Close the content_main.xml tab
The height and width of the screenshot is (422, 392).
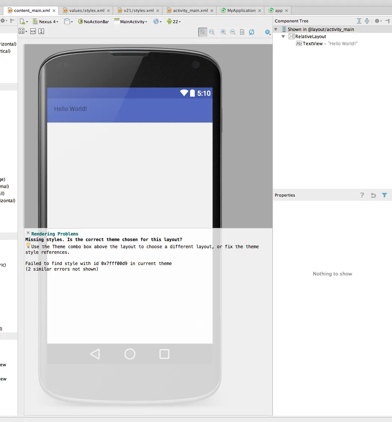pyautogui.click(x=54, y=10)
